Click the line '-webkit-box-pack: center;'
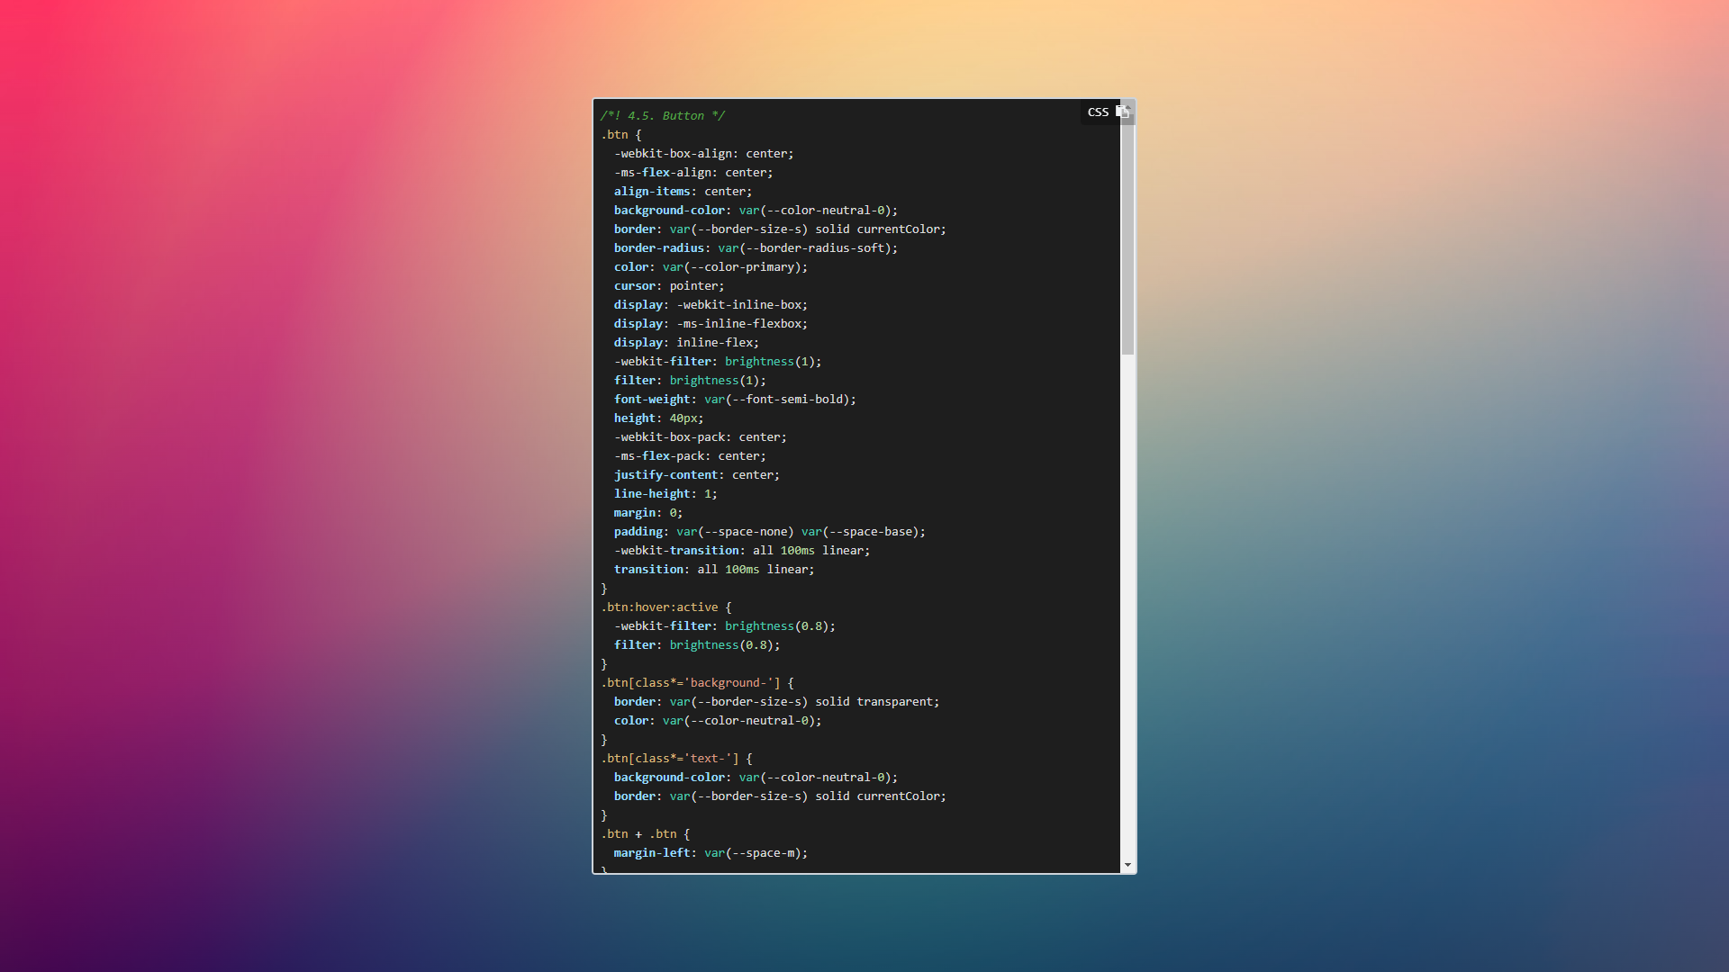 pos(701,437)
